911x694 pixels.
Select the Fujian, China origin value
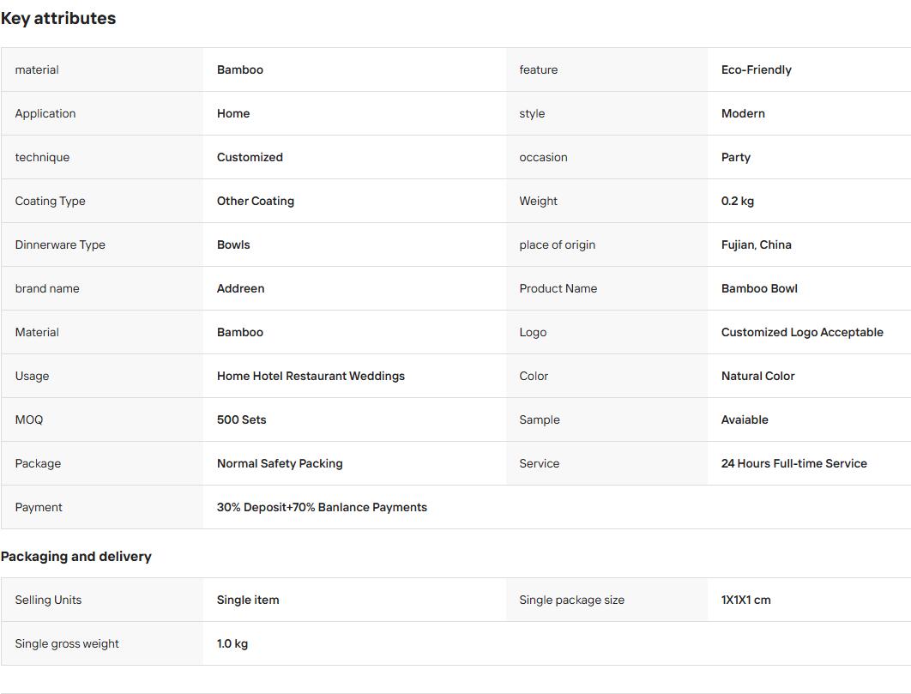point(756,244)
